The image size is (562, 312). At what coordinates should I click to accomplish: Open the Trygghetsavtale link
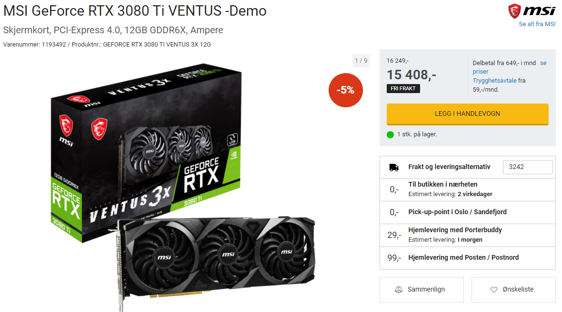(494, 81)
